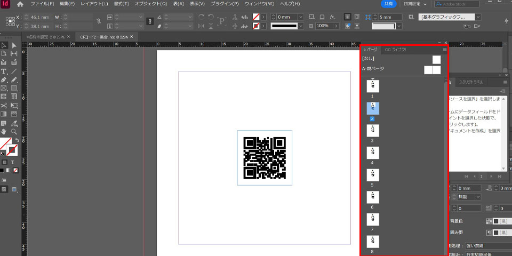Switch to the CC ライブラリ tab
Image resolution: width=512 pixels, height=256 pixels.
click(395, 50)
